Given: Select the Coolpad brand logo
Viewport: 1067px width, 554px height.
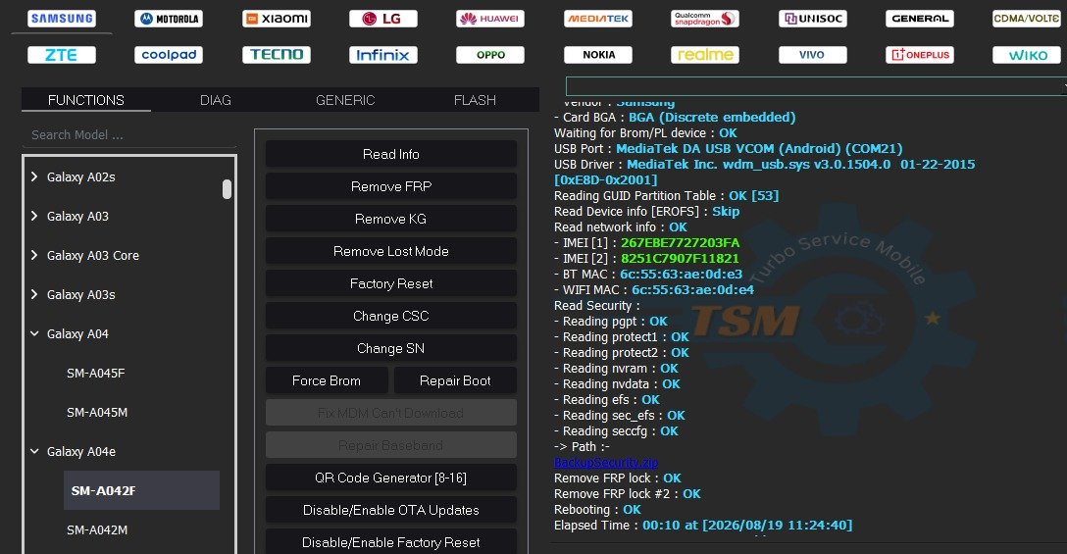Looking at the screenshot, I should click(x=169, y=55).
